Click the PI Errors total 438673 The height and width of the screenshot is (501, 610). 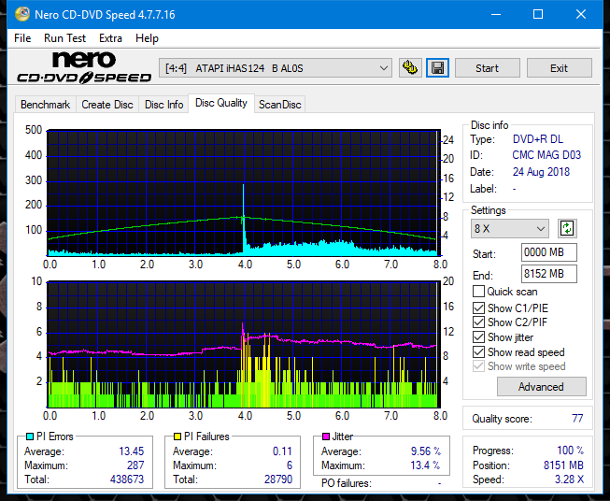coord(127,480)
